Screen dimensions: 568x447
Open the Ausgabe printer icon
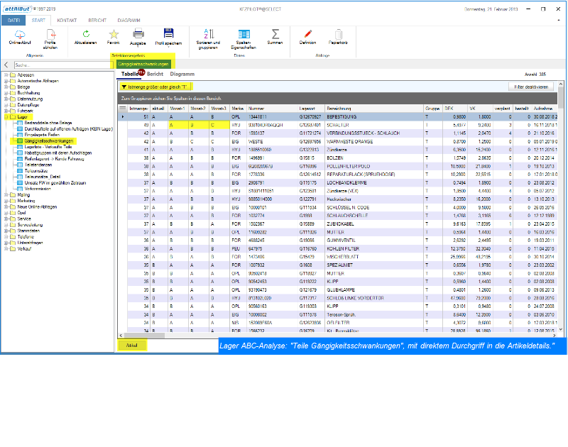point(138,34)
